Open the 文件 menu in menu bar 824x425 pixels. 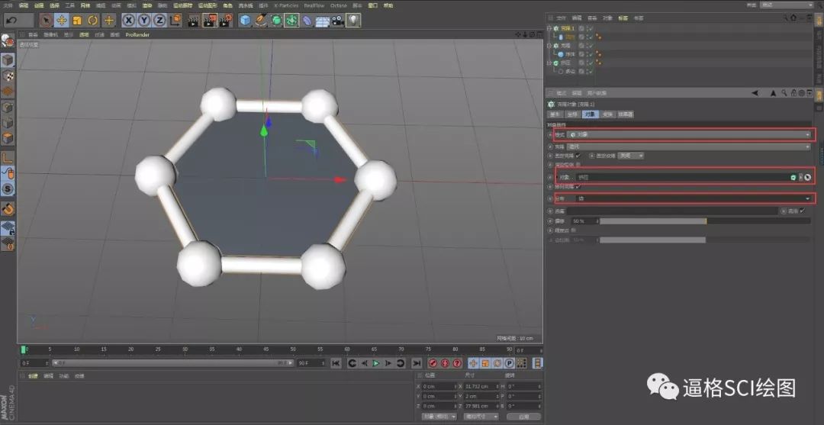coord(8,5)
